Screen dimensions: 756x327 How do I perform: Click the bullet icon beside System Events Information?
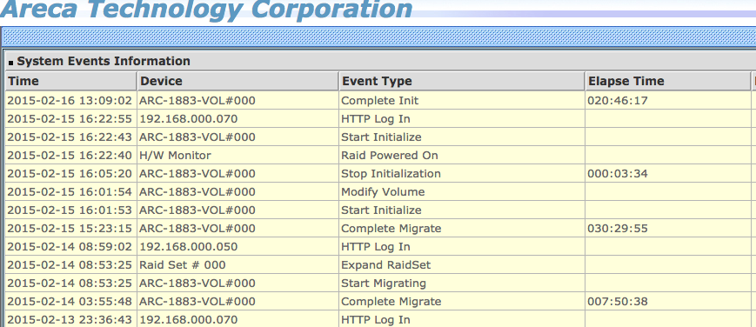click(x=11, y=63)
